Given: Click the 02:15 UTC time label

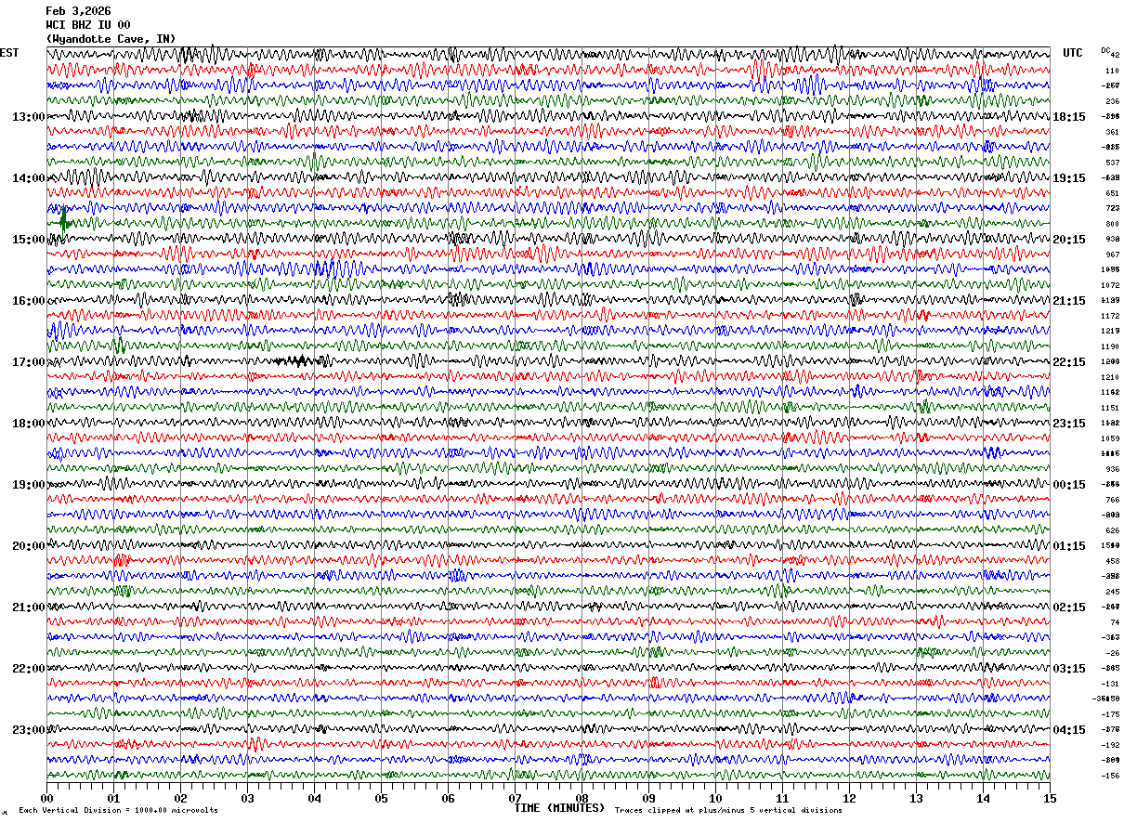Looking at the screenshot, I should (x=1069, y=607).
